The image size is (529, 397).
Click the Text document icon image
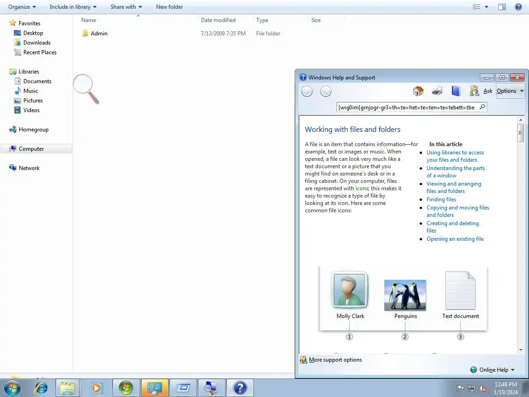[x=460, y=290]
